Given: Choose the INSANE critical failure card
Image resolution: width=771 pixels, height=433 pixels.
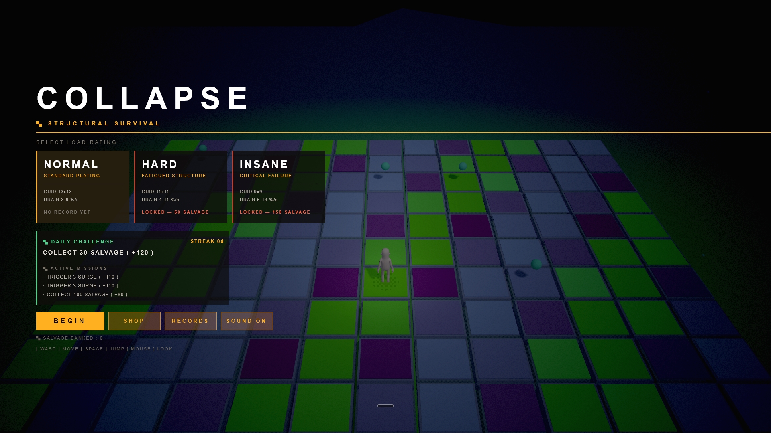Looking at the screenshot, I should (279, 187).
